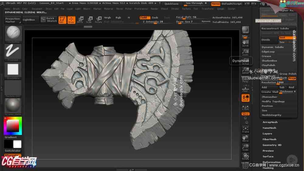Adjust the Focal Shift slider

coord(193,17)
